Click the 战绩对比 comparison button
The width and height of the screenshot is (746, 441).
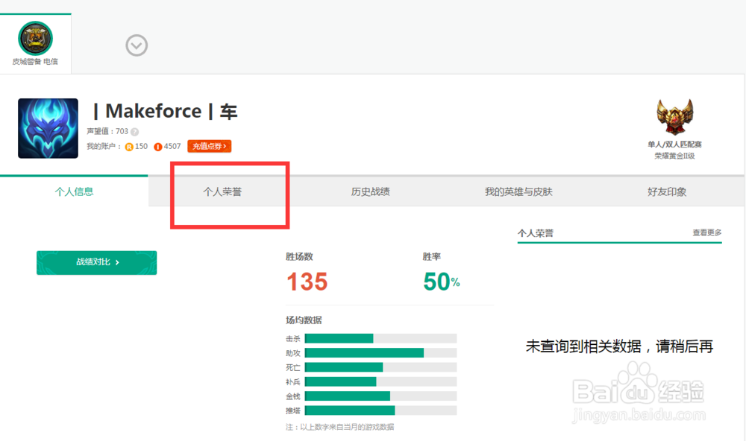(96, 263)
